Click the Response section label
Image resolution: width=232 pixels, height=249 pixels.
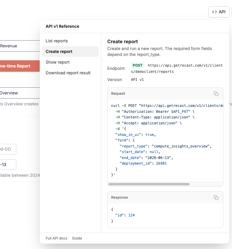click(x=119, y=197)
